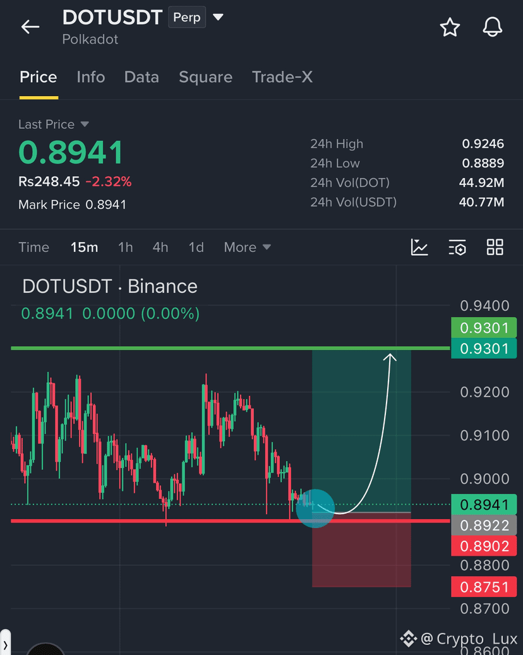Tap the DOTUSDT · Binance chart title
523x655 pixels.
click(110, 287)
